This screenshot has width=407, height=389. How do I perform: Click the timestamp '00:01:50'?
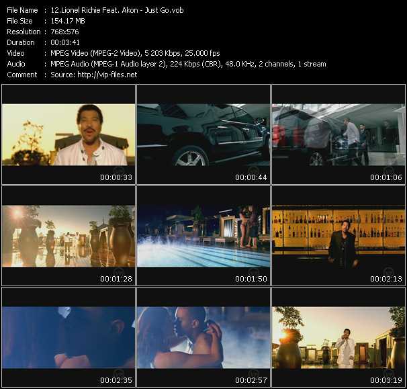251,279
